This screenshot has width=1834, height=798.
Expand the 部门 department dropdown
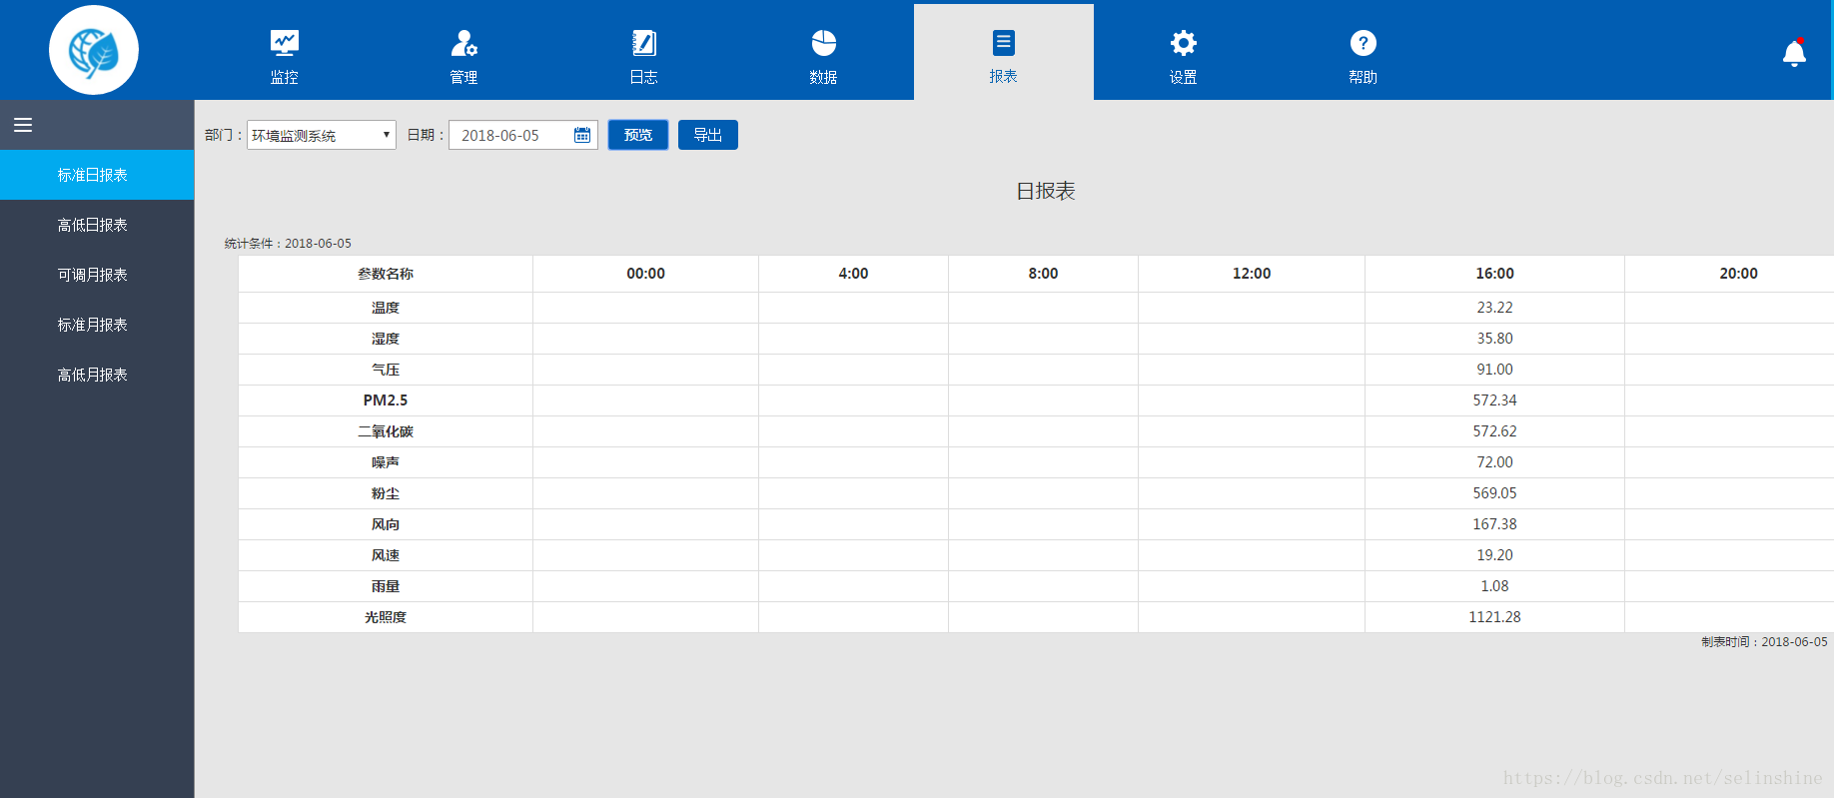(x=322, y=135)
